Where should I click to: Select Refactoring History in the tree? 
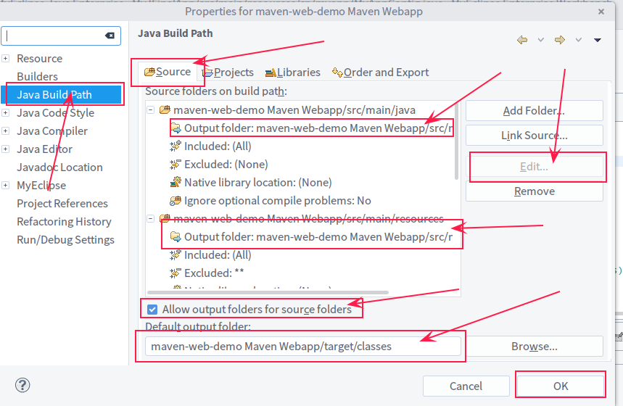click(64, 222)
